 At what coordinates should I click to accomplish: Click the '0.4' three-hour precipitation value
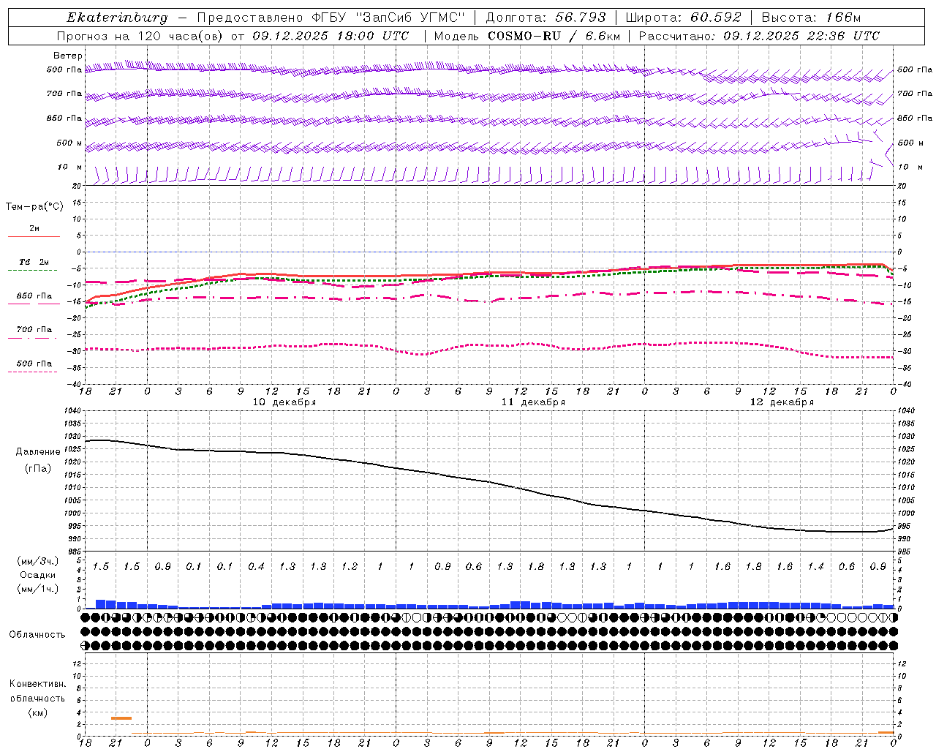(256, 567)
